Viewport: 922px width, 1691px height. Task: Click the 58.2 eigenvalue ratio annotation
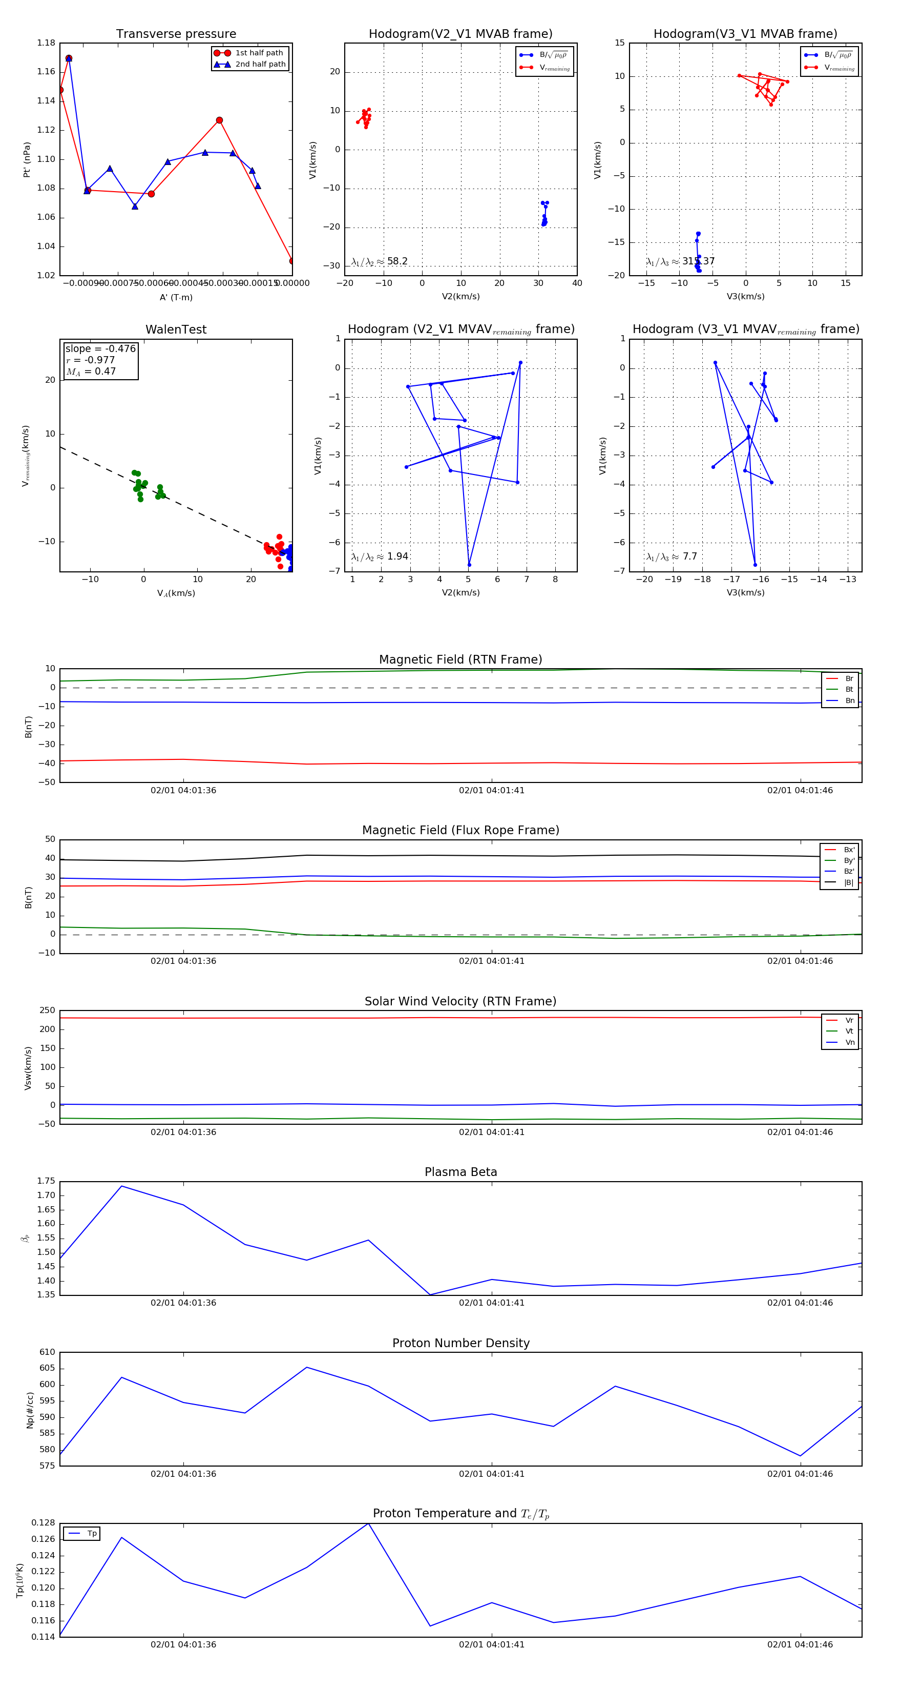click(x=379, y=261)
